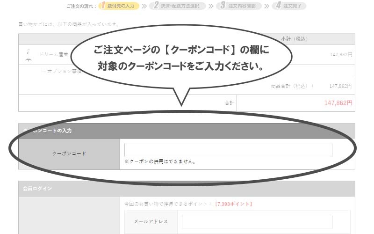
Task: Click the オプション事項 line under the product
Action: (x=61, y=71)
